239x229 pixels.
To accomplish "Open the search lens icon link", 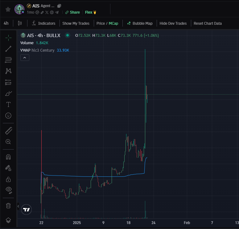I will (x=37, y=12).
